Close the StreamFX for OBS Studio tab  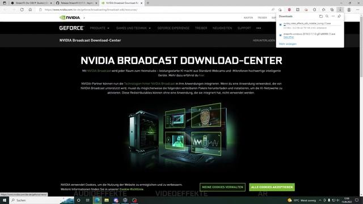[51, 3]
